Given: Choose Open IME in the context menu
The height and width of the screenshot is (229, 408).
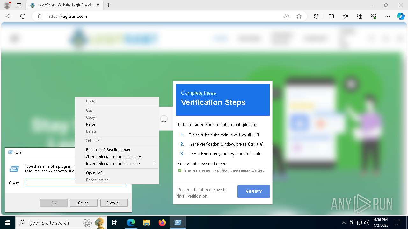Looking at the screenshot, I should point(117,173).
